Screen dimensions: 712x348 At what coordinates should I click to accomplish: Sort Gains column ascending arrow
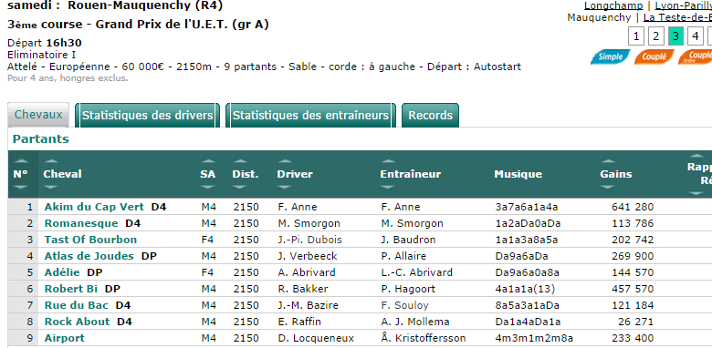608,161
